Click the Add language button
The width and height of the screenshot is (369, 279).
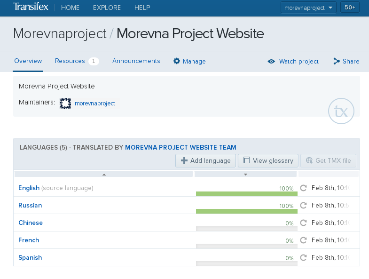coord(205,161)
